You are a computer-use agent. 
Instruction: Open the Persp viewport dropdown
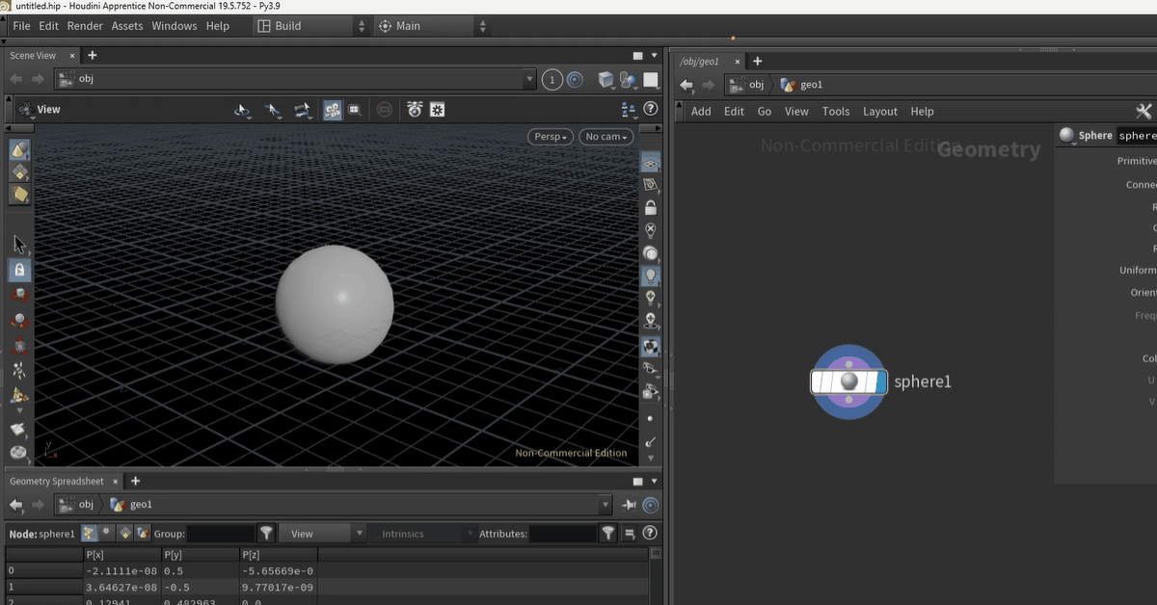tap(551, 137)
